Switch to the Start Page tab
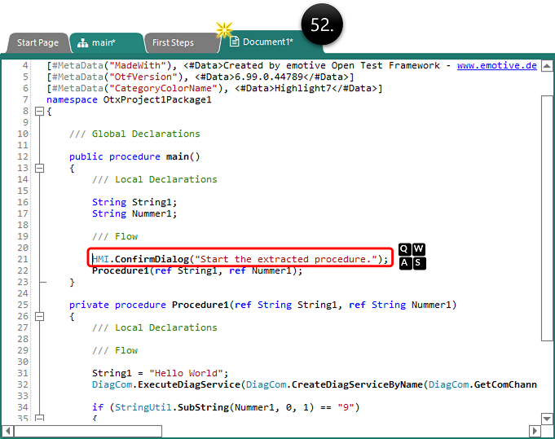The width and height of the screenshot is (555, 439). click(37, 42)
